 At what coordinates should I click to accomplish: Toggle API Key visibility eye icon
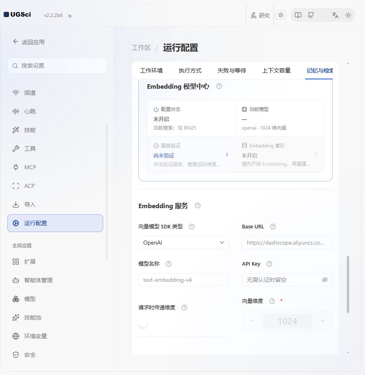(x=325, y=280)
